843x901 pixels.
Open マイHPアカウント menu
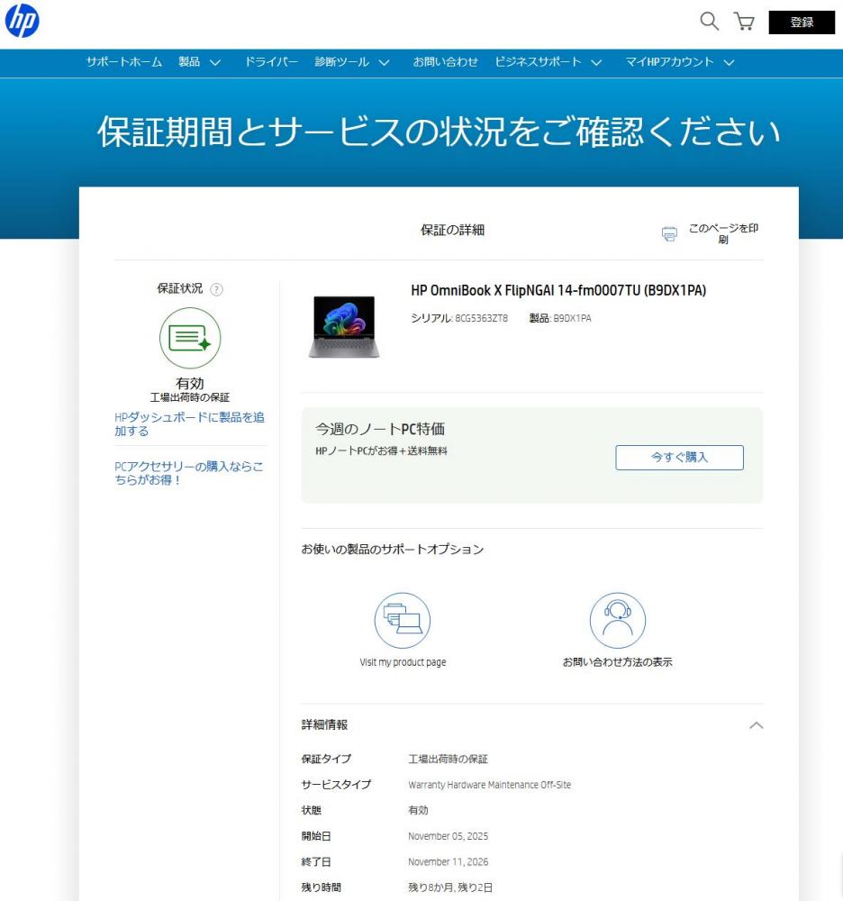click(x=669, y=62)
